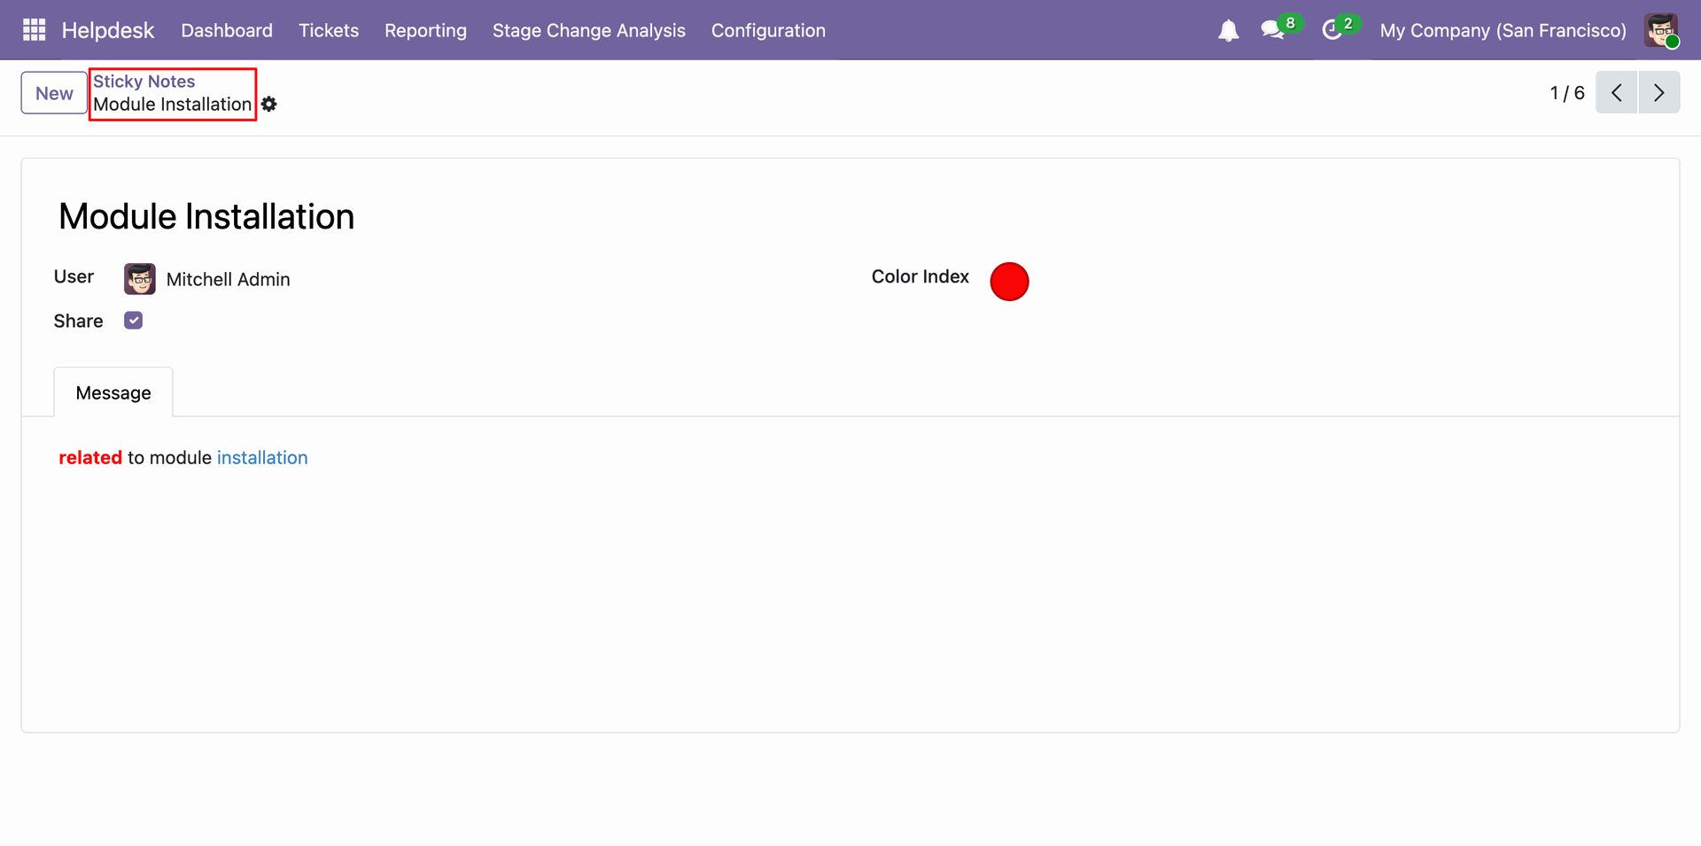Open the Dashboard menu

pos(227,30)
